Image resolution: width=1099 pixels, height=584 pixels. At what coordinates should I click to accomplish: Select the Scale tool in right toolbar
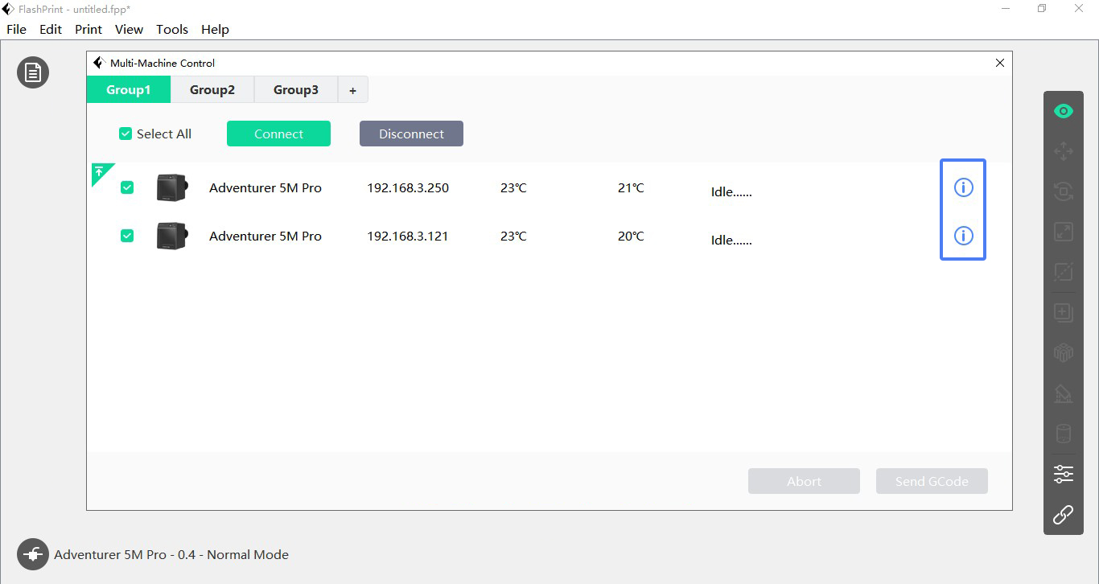click(1064, 232)
